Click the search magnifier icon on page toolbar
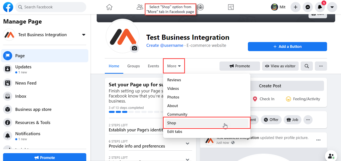Image resolution: width=341 pixels, height=161 pixels. pos(307,66)
